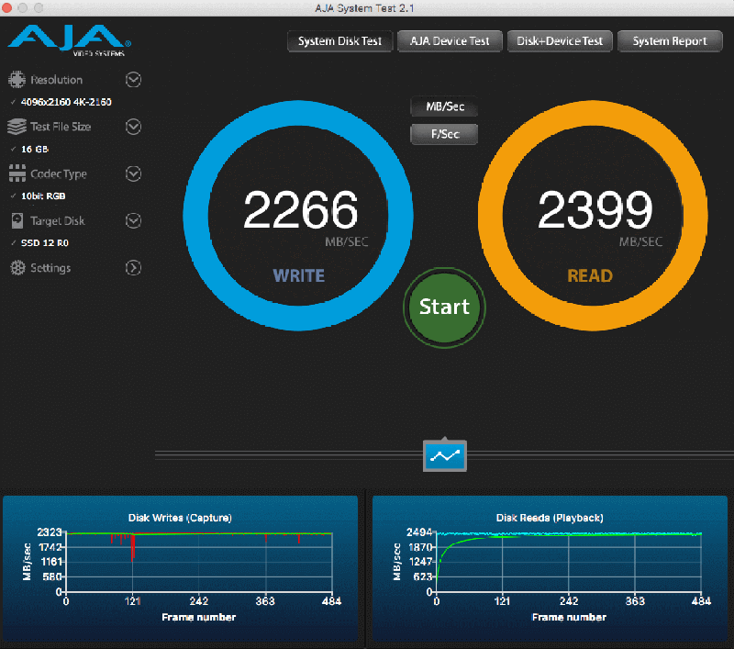The width and height of the screenshot is (734, 649).
Task: Switch to System Disk Test
Action: [x=339, y=41]
